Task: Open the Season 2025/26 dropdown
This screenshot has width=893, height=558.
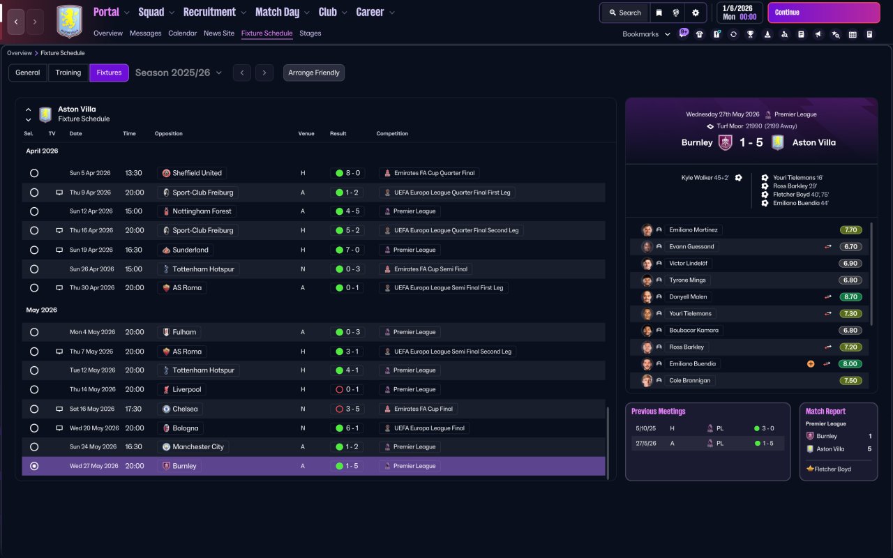Action: tap(179, 73)
